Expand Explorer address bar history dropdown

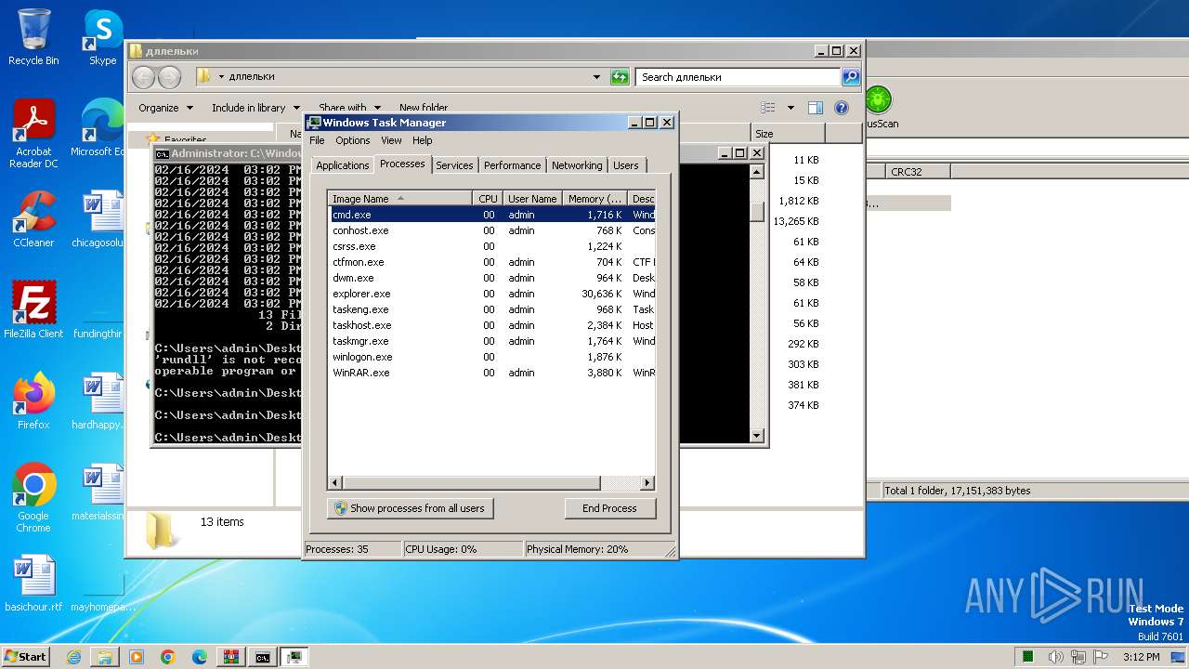coord(596,77)
